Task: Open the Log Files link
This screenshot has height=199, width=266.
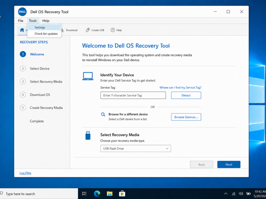Action: (x=25, y=173)
